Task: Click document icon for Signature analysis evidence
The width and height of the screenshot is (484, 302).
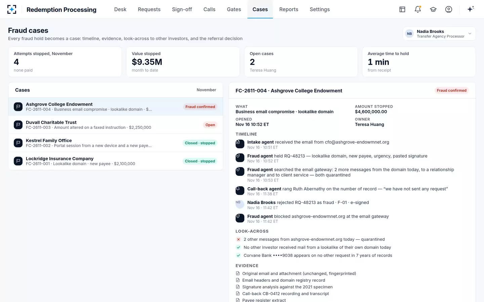Action: click(238, 287)
